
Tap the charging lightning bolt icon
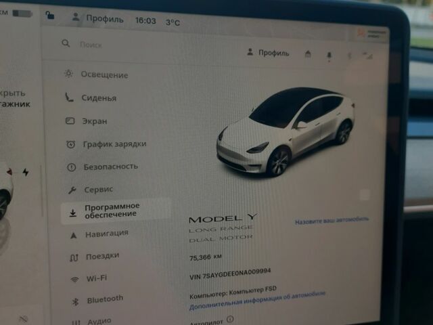pos(26,173)
